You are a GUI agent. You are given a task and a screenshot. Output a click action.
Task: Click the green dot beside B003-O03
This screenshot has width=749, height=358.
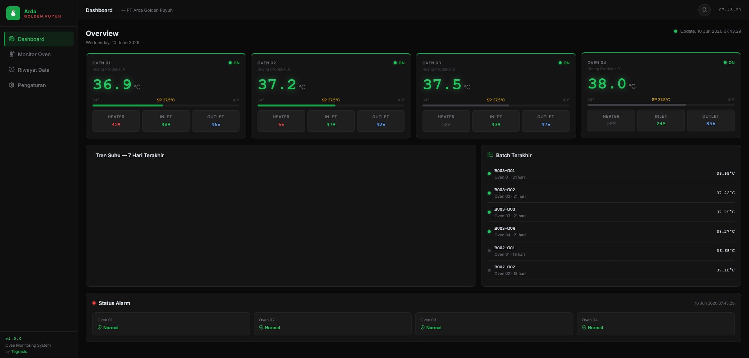click(489, 212)
